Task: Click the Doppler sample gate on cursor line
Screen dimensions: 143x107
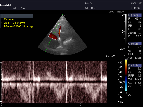Action: click(54, 32)
